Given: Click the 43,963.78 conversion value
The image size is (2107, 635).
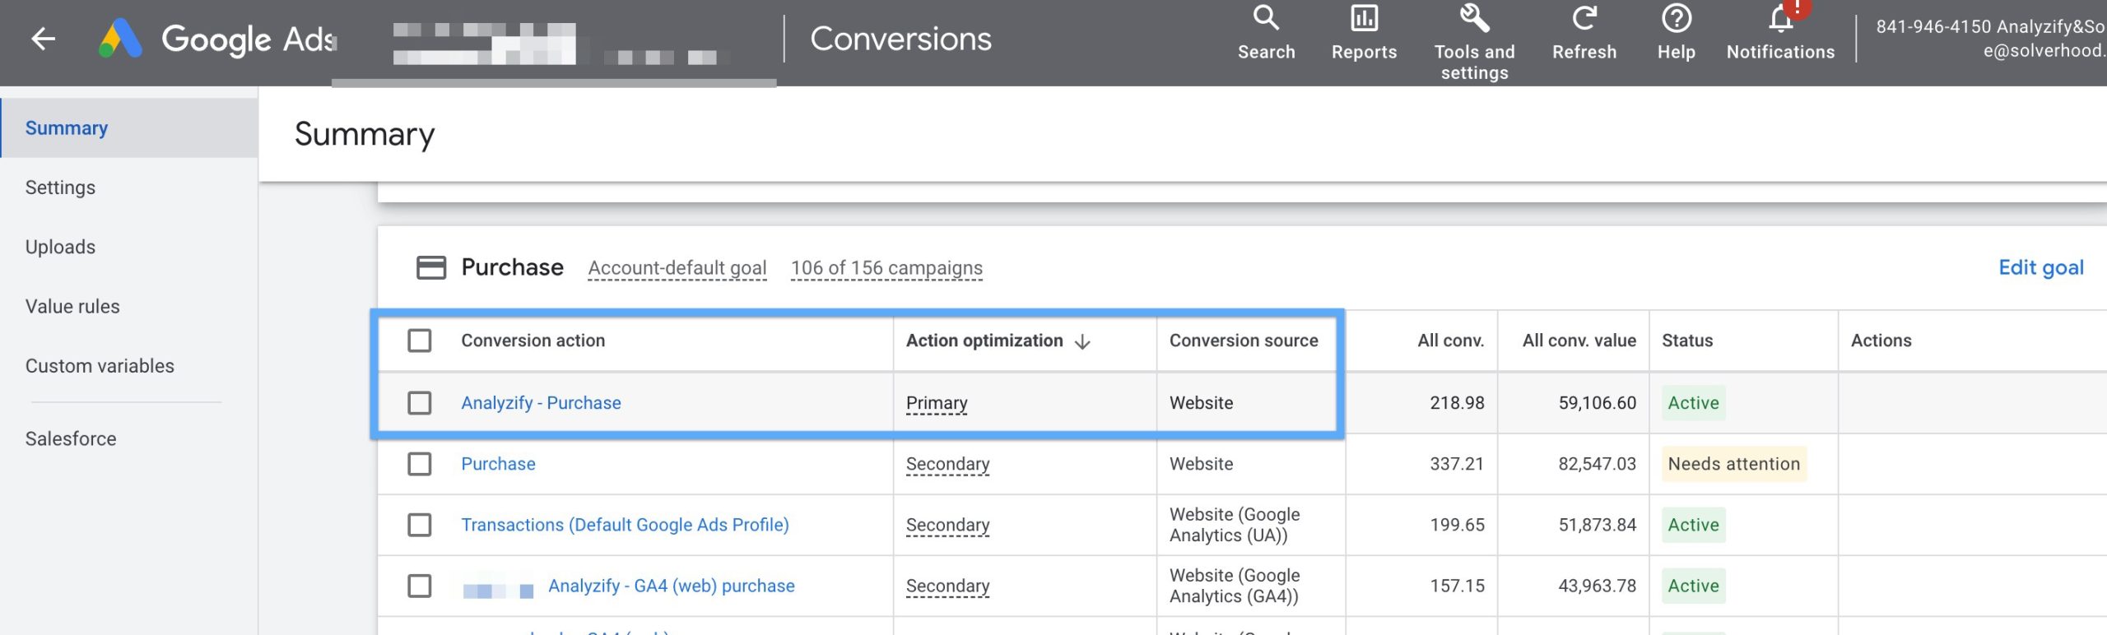Looking at the screenshot, I should coord(1597,586).
